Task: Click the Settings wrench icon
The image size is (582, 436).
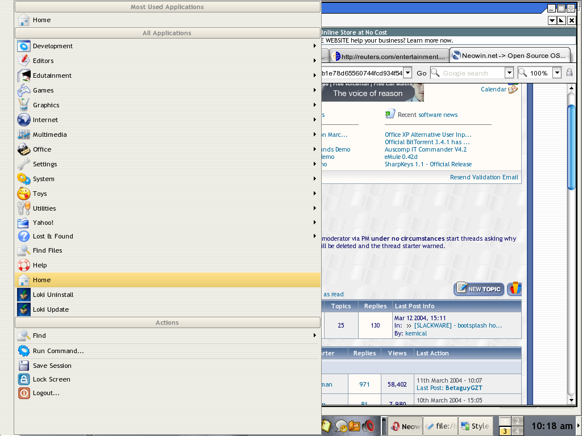Action: (24, 164)
